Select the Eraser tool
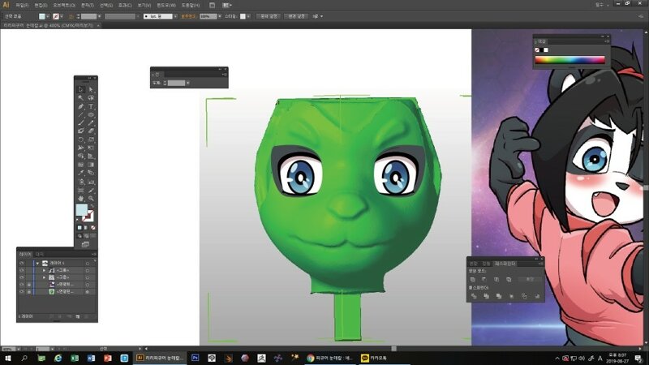 [91, 131]
